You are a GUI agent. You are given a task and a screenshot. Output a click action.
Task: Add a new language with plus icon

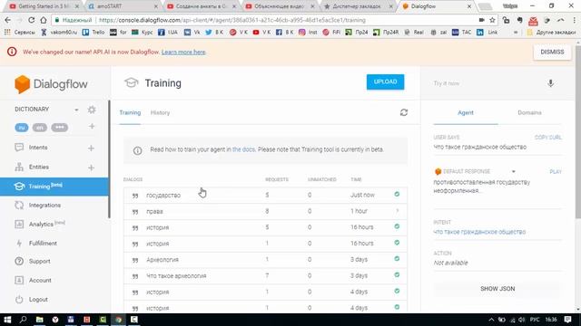[x=92, y=127]
